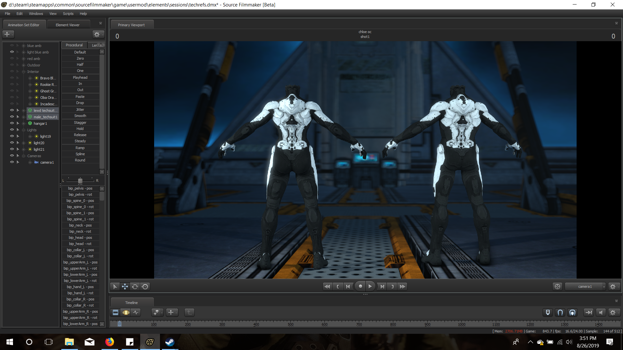623x350 pixels.
Task: Toggle visibility eye for hangar1
Action: (x=12, y=123)
